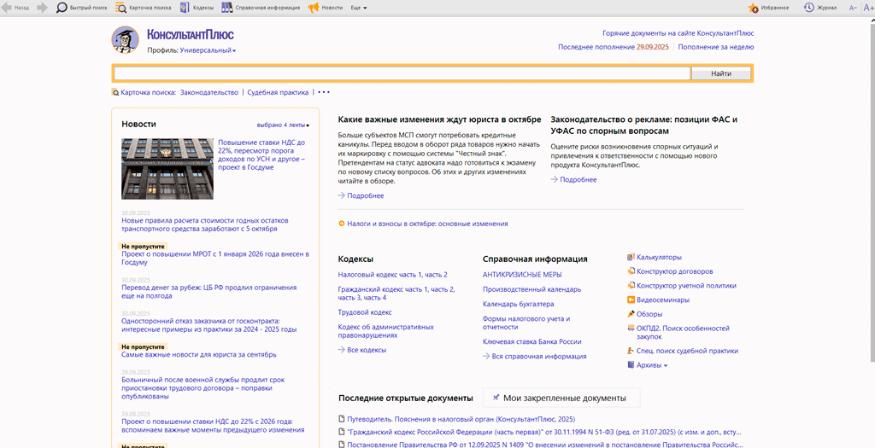Expand the Еще toolbar dropdown
Viewport: 875px width, 448px height.
click(x=359, y=8)
